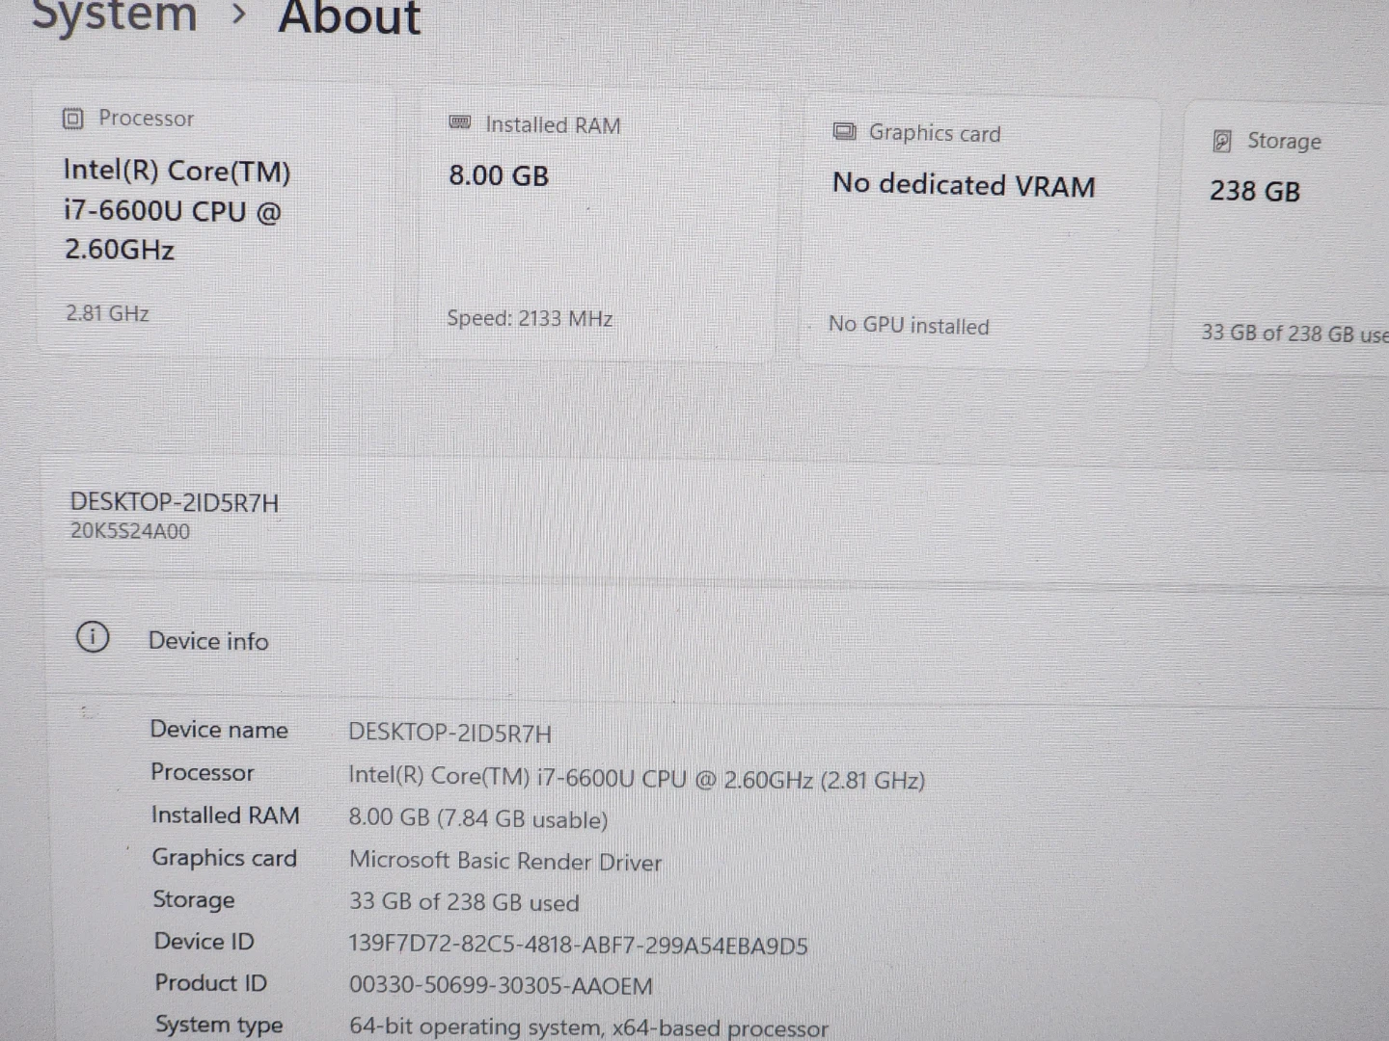Click the Device name label
Viewport: 1389px width, 1041px height.
(x=219, y=730)
